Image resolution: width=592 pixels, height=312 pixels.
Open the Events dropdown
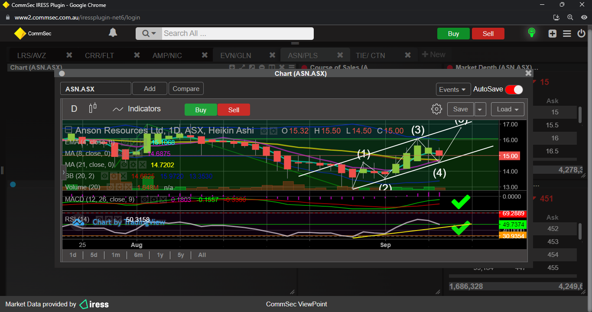click(453, 89)
